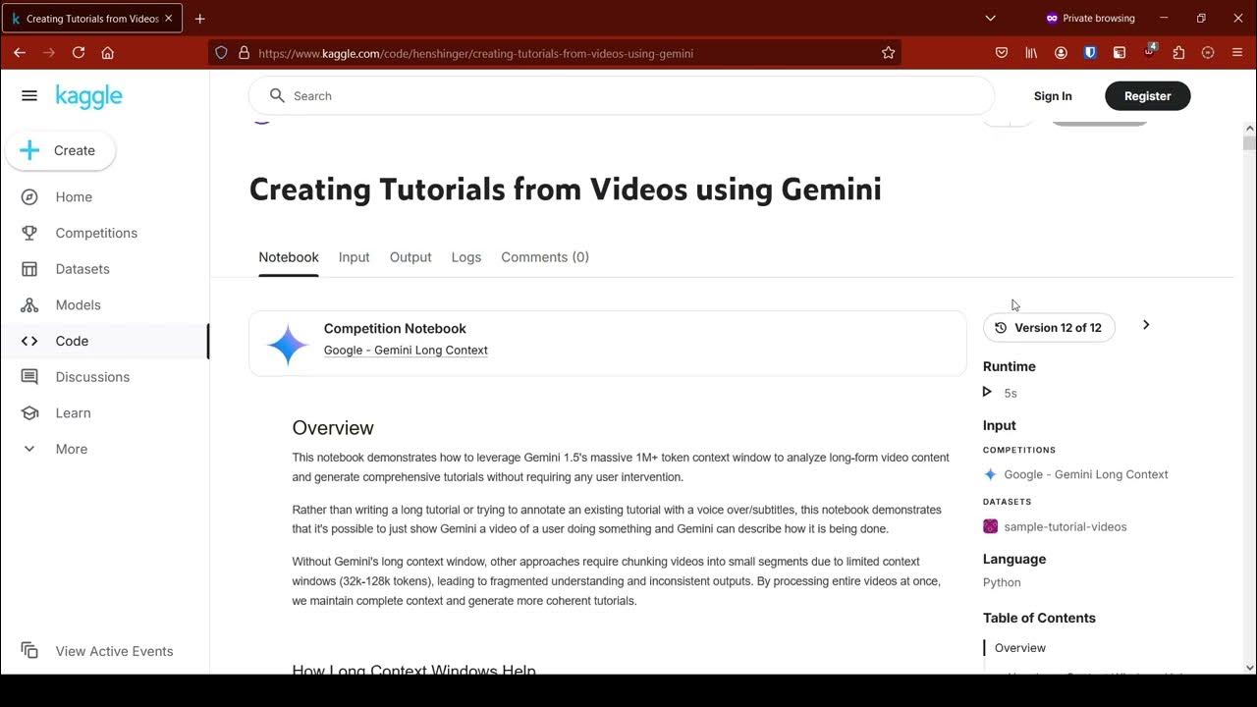Viewport: 1257px width, 707px height.
Task: Bookmark this page with star icon
Action: 888,53
